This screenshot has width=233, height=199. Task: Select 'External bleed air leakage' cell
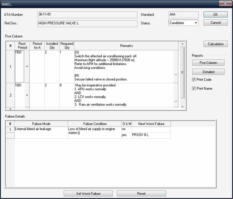pos(41,132)
